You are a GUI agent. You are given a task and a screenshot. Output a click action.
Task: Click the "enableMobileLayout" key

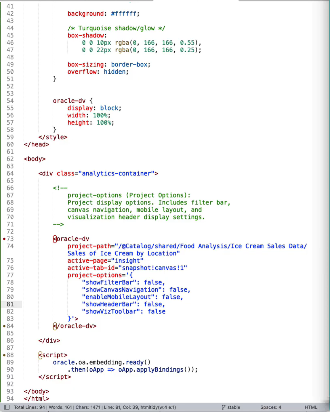pos(118,297)
